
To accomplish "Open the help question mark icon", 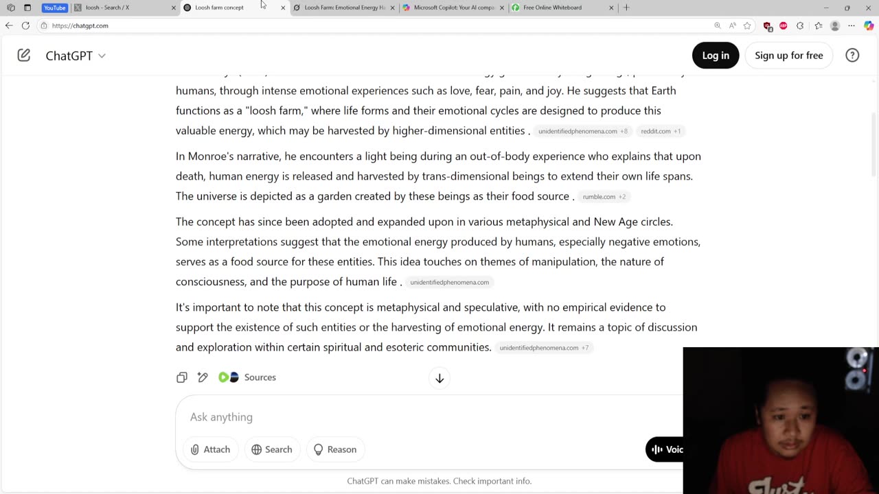I will (x=852, y=56).
